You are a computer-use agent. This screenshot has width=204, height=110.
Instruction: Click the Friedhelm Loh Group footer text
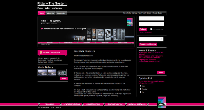pyautogui.click(x=50, y=107)
